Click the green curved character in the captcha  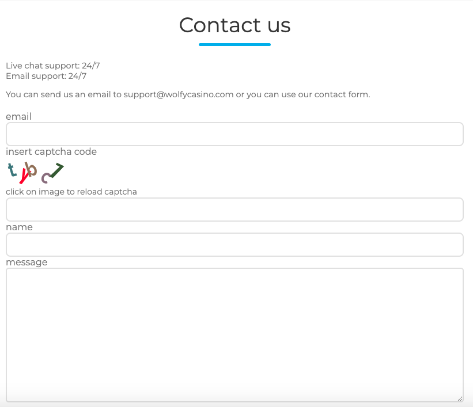point(55,170)
